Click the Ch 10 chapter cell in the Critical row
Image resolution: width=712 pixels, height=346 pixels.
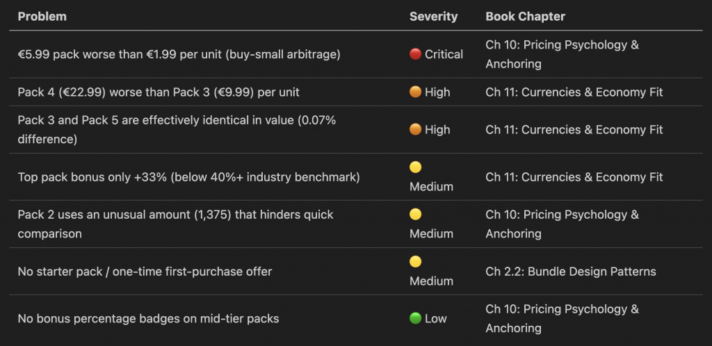562,54
